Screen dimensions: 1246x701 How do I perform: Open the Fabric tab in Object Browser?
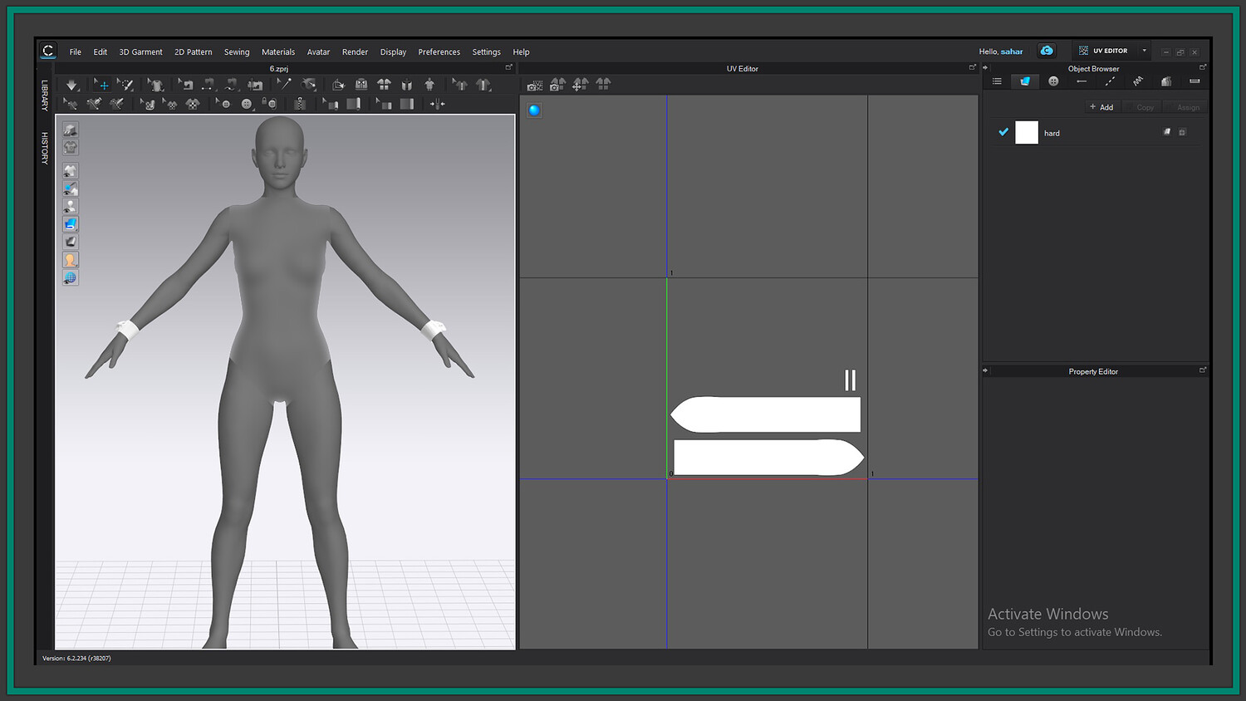click(x=1025, y=81)
